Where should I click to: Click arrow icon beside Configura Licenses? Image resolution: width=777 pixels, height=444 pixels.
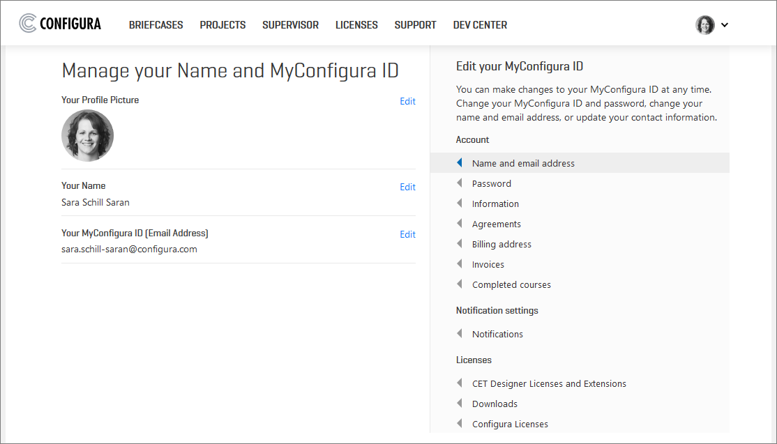tap(460, 423)
